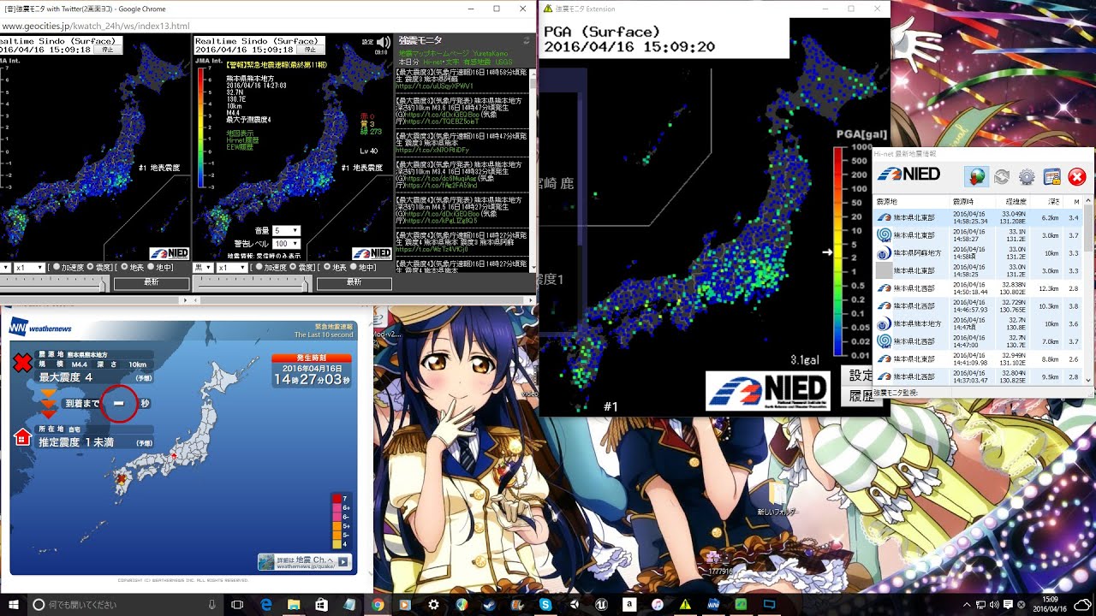Open Skype from the taskbar
The height and width of the screenshot is (616, 1096).
(545, 605)
